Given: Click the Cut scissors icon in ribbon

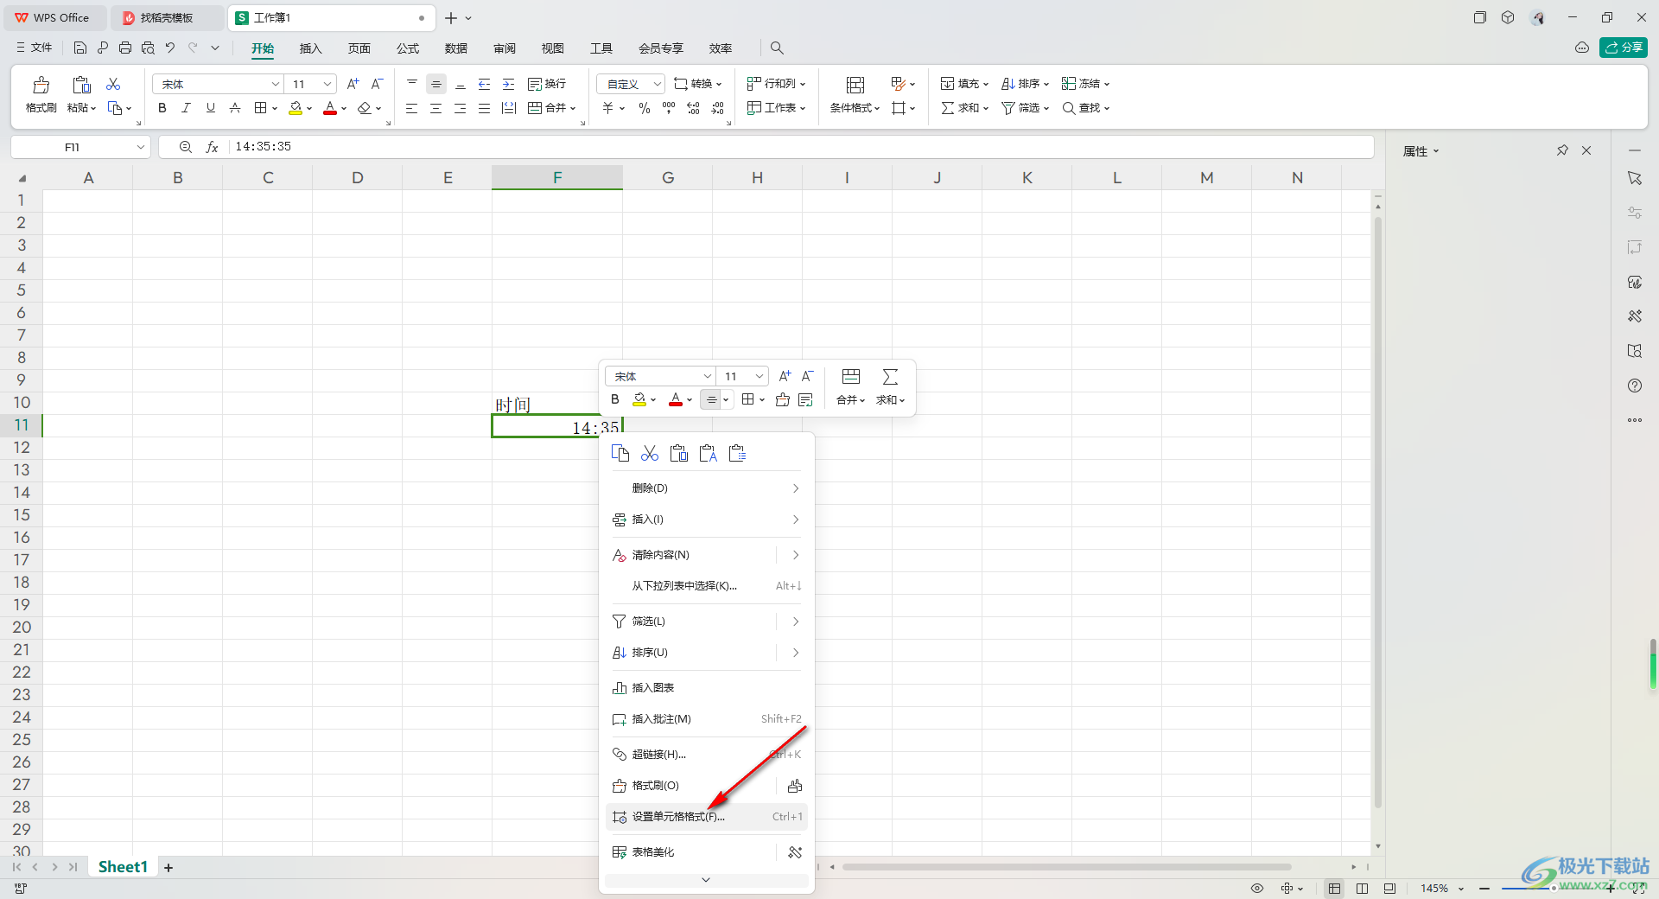Looking at the screenshot, I should point(113,84).
